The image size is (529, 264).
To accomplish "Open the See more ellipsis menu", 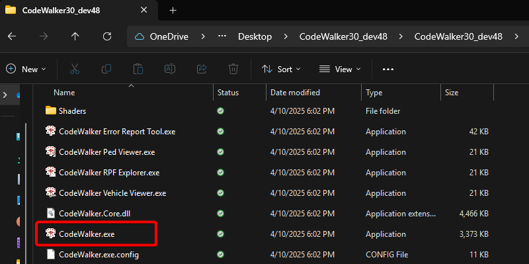I will (x=388, y=69).
